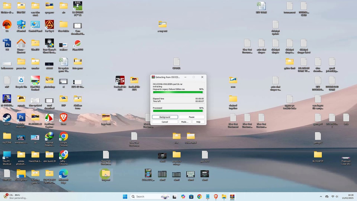Screen dimensions: 357x201
Task: Launch the FastStone Capture shortcut
Action: click(49, 121)
